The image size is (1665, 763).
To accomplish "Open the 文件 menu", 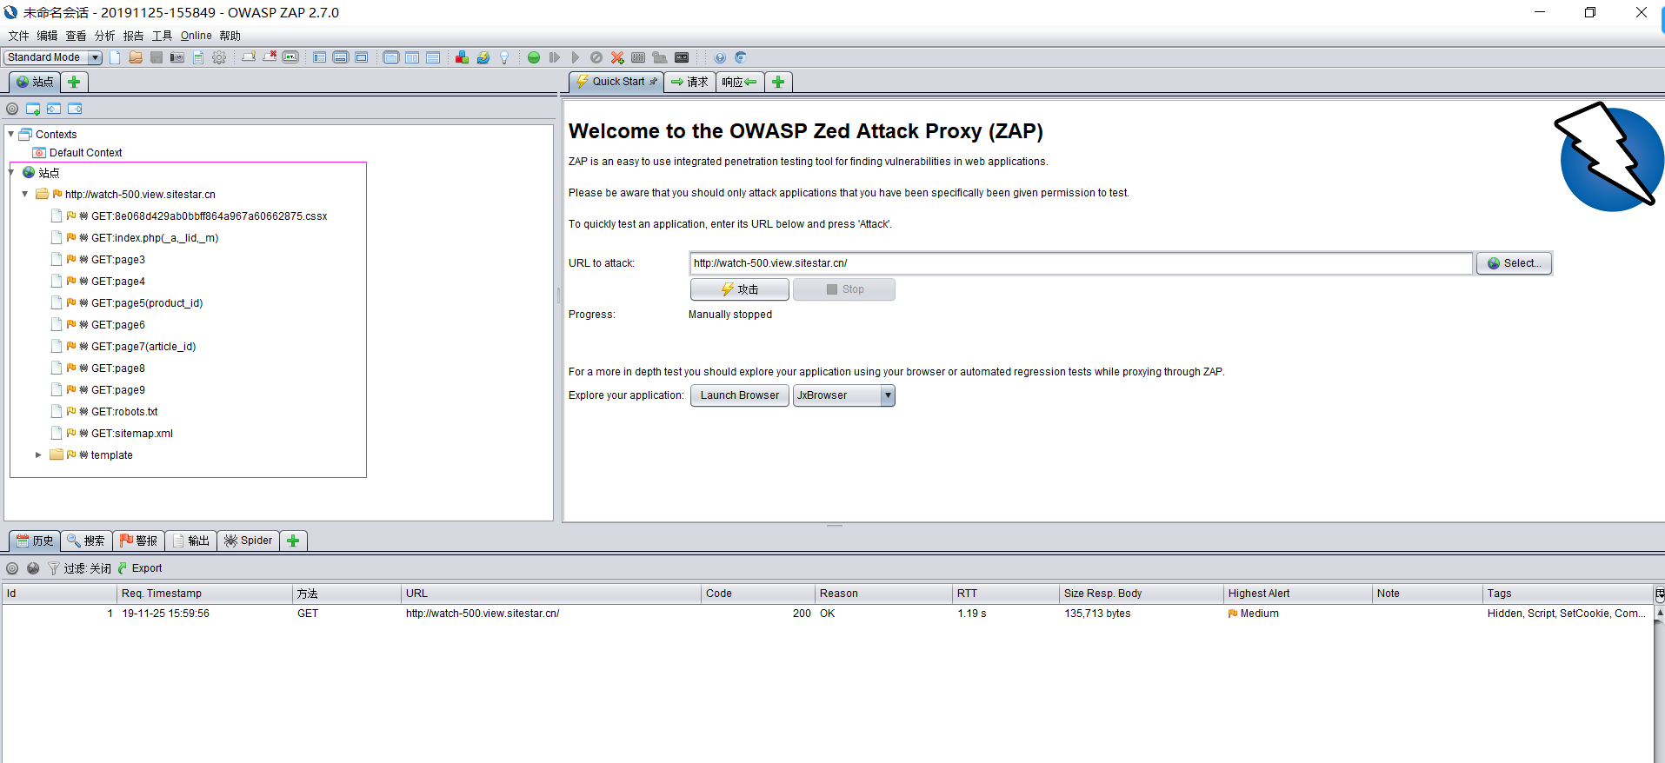I will (x=18, y=36).
